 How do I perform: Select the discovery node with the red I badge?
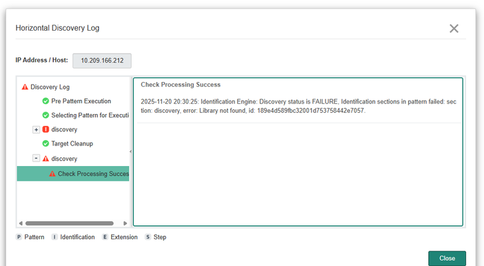(x=64, y=129)
